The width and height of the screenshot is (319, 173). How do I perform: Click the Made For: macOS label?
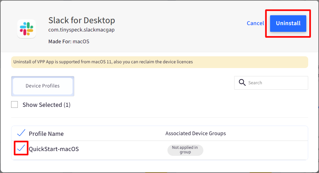pos(69,42)
